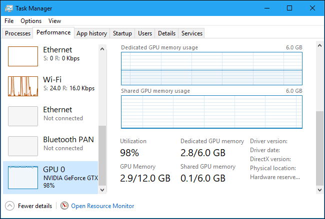Screen dimensions: 325x219
Task: Click the Fewer details chevron icon
Action: pos(9,206)
